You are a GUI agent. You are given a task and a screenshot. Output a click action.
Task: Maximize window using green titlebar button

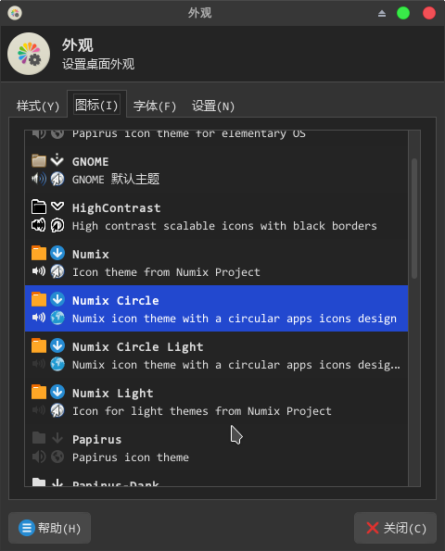point(403,13)
